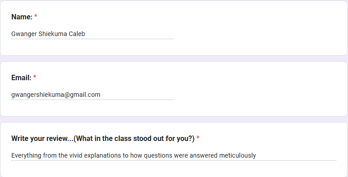Click the Name input field

pyautogui.click(x=93, y=34)
